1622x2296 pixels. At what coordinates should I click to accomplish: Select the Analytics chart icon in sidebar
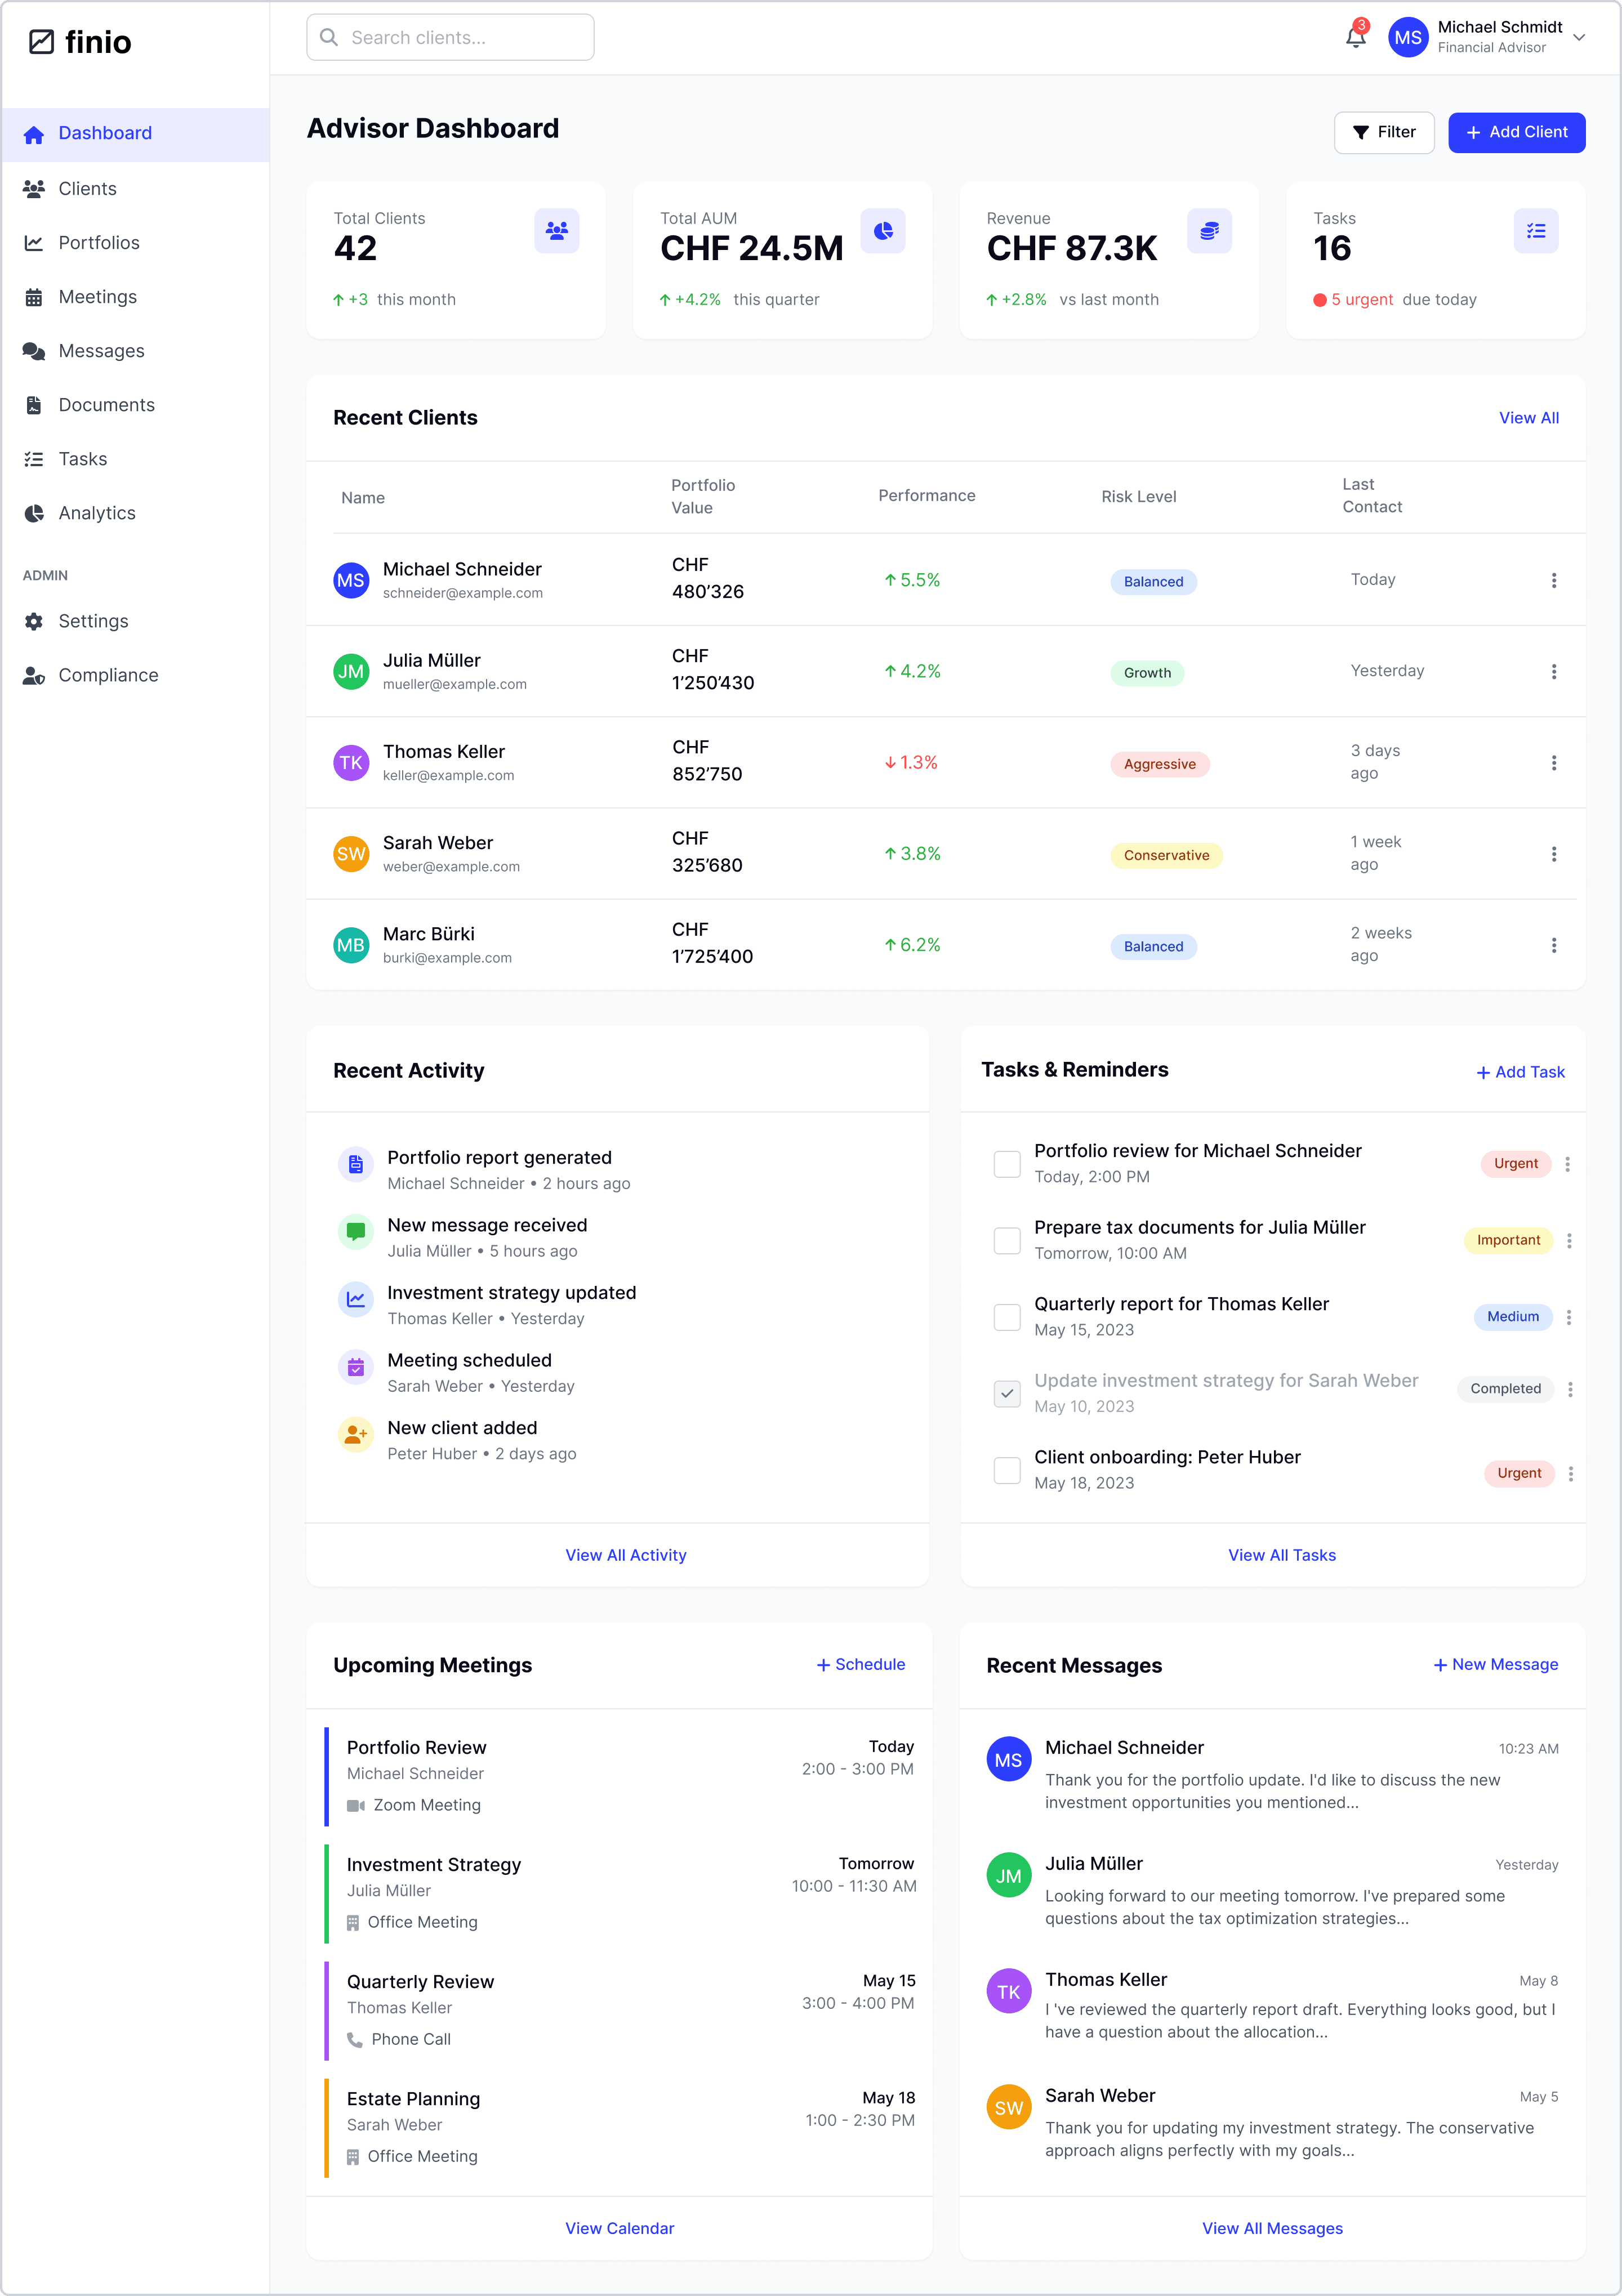tap(34, 512)
